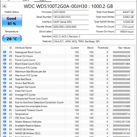This screenshot has width=137, height=137.
Task: Click the status orb for Reported Uncorrectable Errors
Action: 5,106
